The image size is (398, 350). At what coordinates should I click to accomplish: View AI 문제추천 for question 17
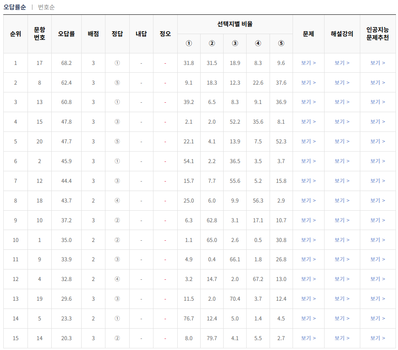click(x=377, y=63)
